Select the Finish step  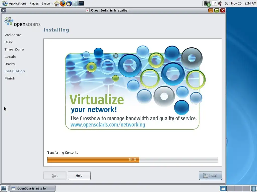10,78
